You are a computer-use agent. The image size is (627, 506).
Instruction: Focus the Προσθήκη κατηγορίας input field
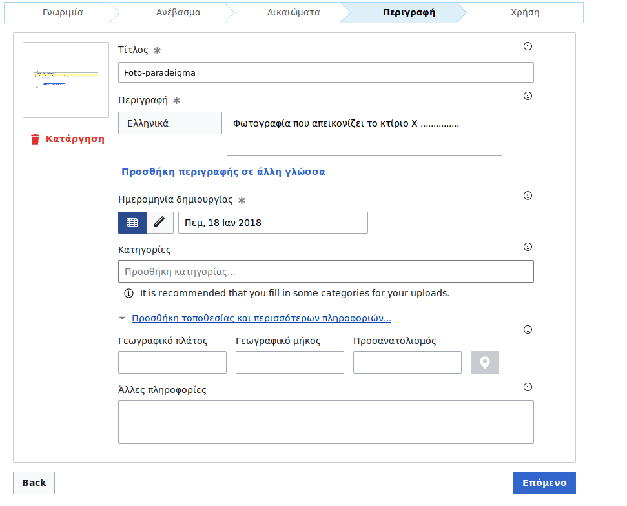tap(325, 272)
